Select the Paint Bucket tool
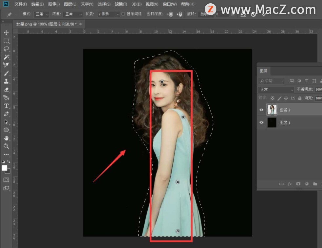Screen dimensions: 322x248 pos(6,97)
